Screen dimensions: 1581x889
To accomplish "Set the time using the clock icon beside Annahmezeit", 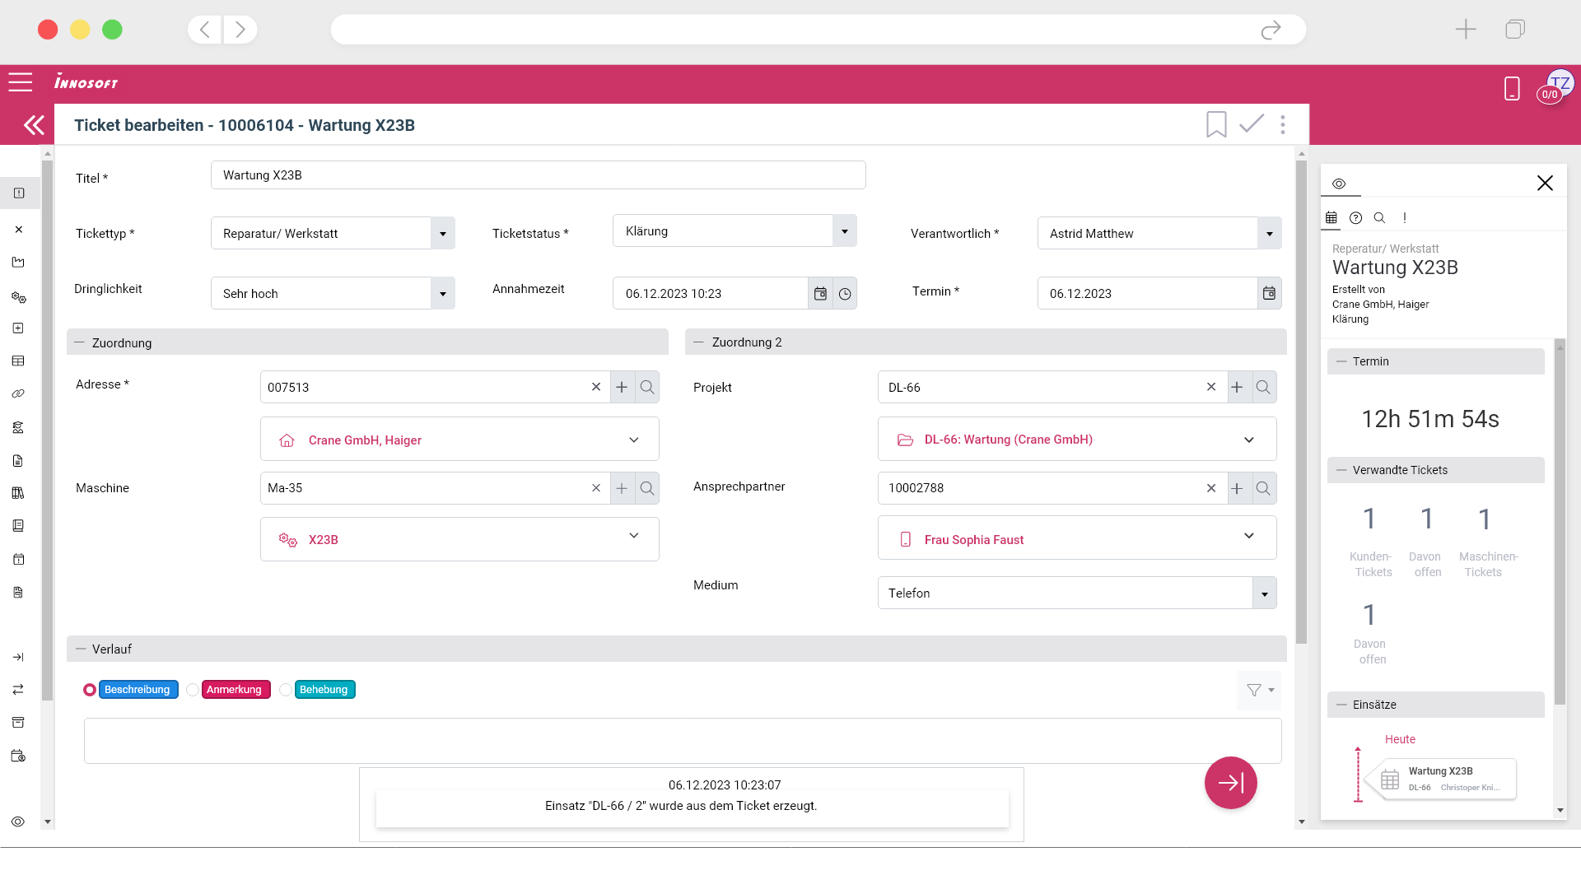I will pos(846,293).
